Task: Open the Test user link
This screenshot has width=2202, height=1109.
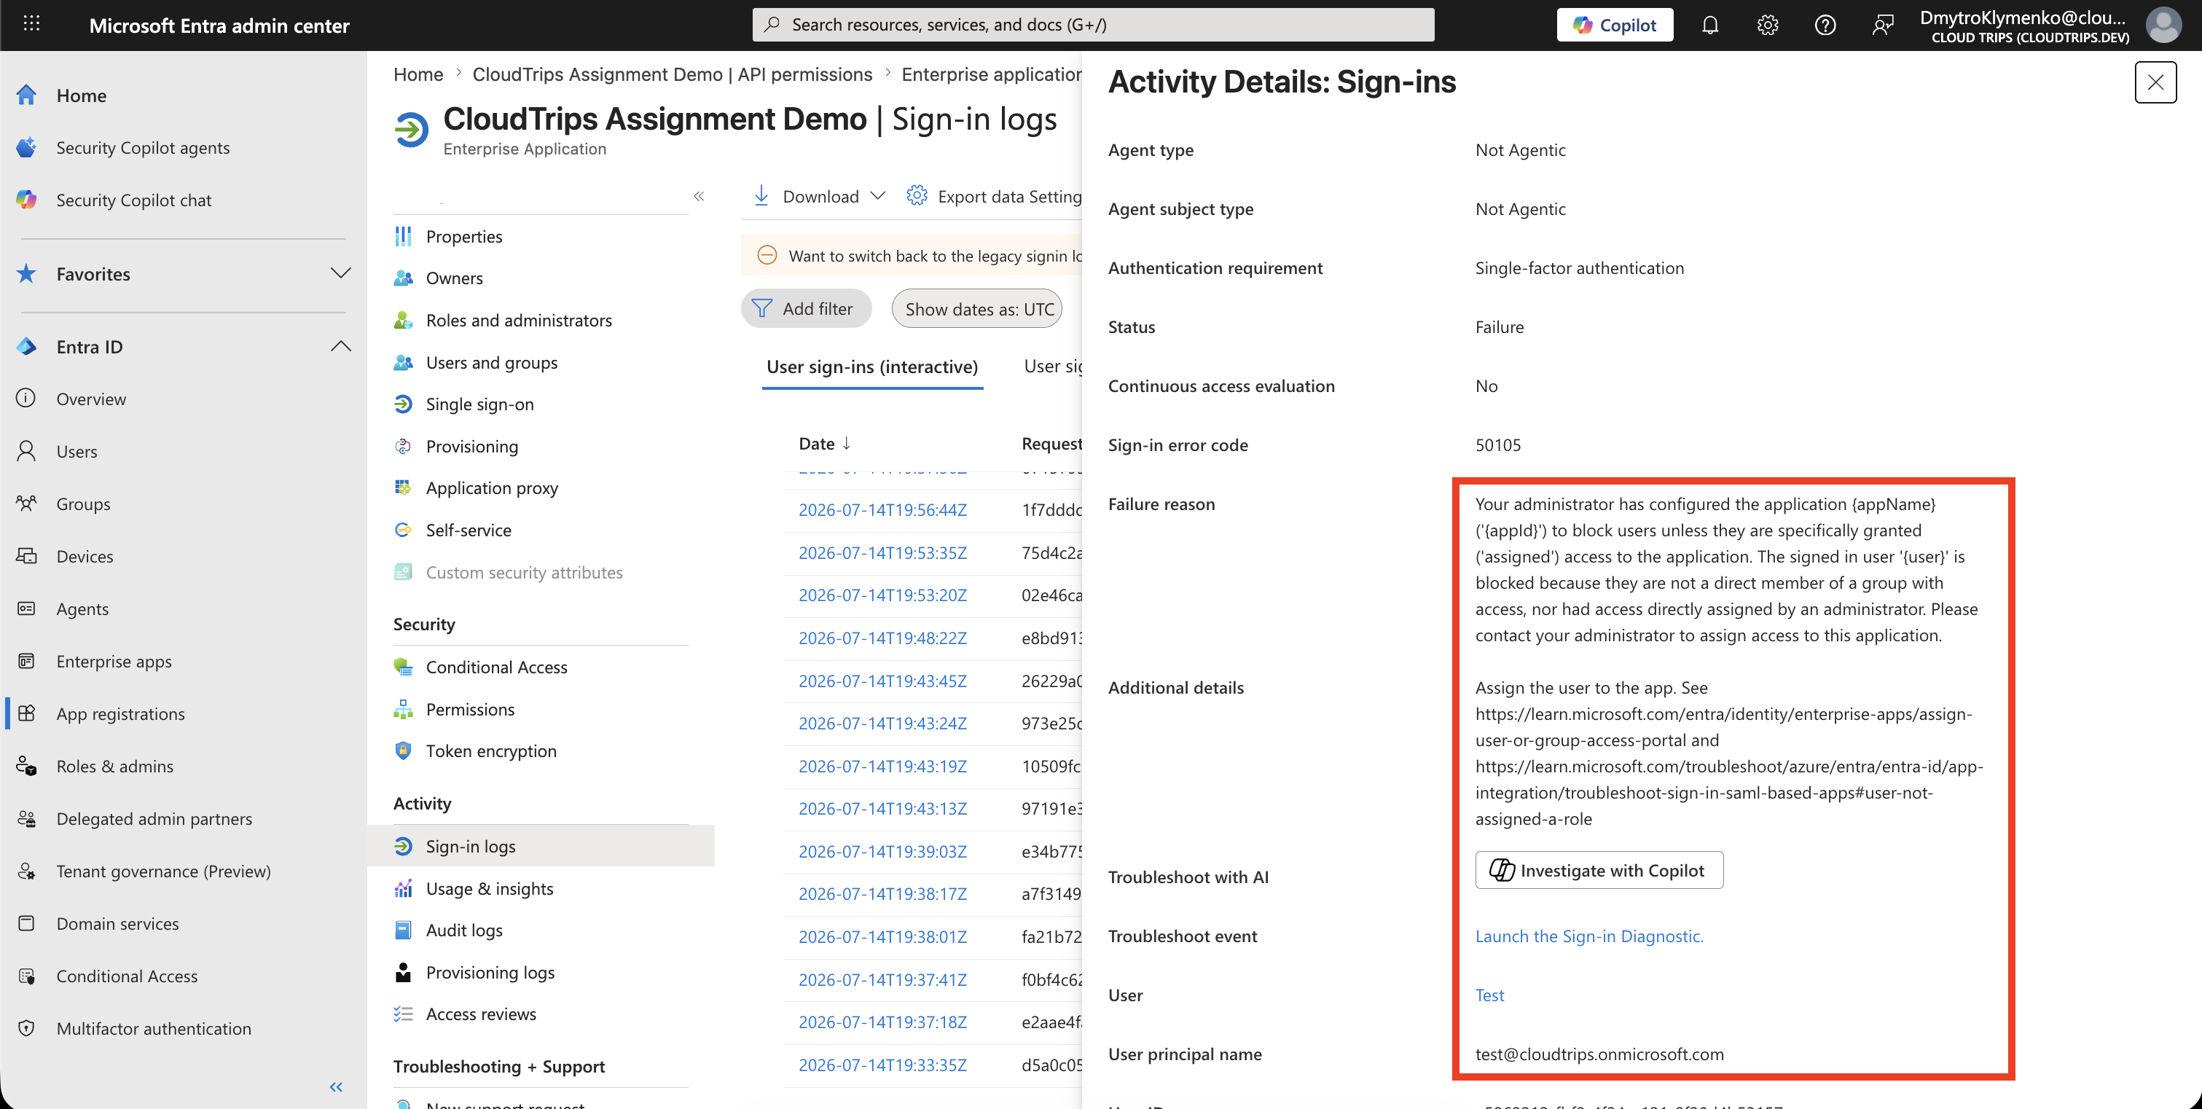Action: [1489, 995]
